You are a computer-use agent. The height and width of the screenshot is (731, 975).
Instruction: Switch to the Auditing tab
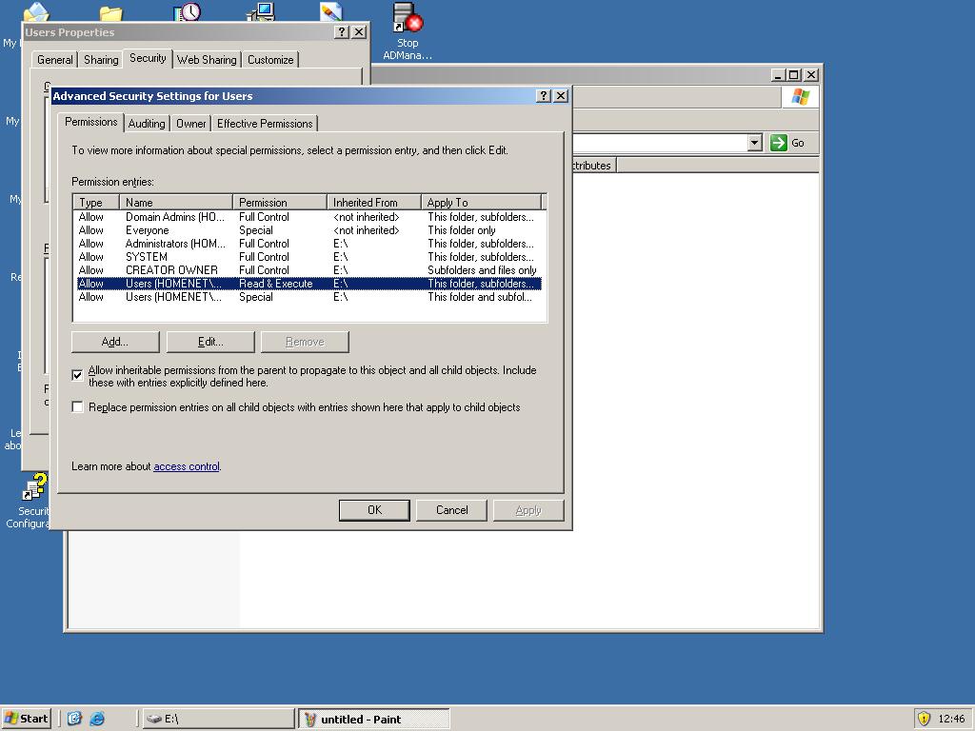146,123
